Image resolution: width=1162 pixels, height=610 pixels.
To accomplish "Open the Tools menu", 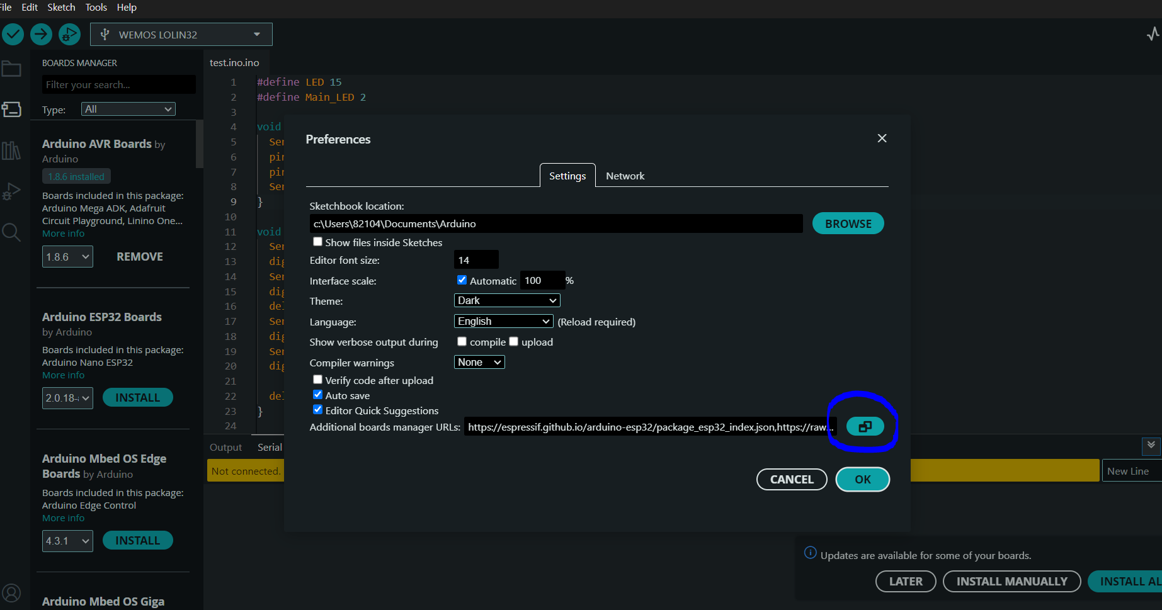I will (x=96, y=8).
